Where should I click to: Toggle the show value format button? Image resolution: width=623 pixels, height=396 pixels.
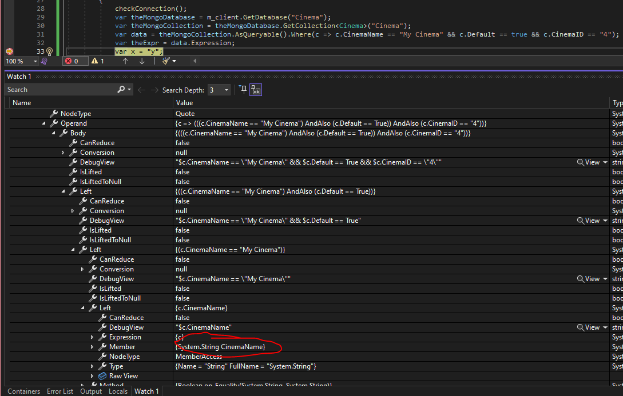(x=256, y=90)
